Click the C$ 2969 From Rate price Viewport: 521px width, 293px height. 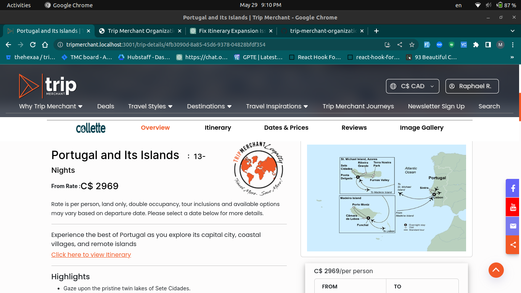pyautogui.click(x=100, y=186)
